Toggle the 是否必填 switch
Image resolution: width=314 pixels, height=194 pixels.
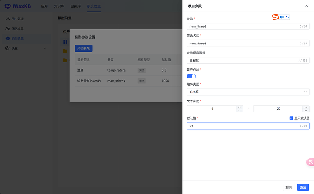coord(191,76)
